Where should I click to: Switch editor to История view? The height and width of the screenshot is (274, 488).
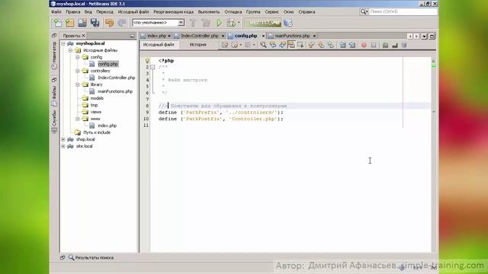click(198, 45)
